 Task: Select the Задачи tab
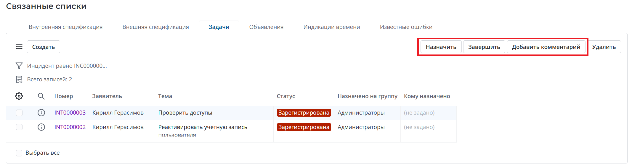219,27
